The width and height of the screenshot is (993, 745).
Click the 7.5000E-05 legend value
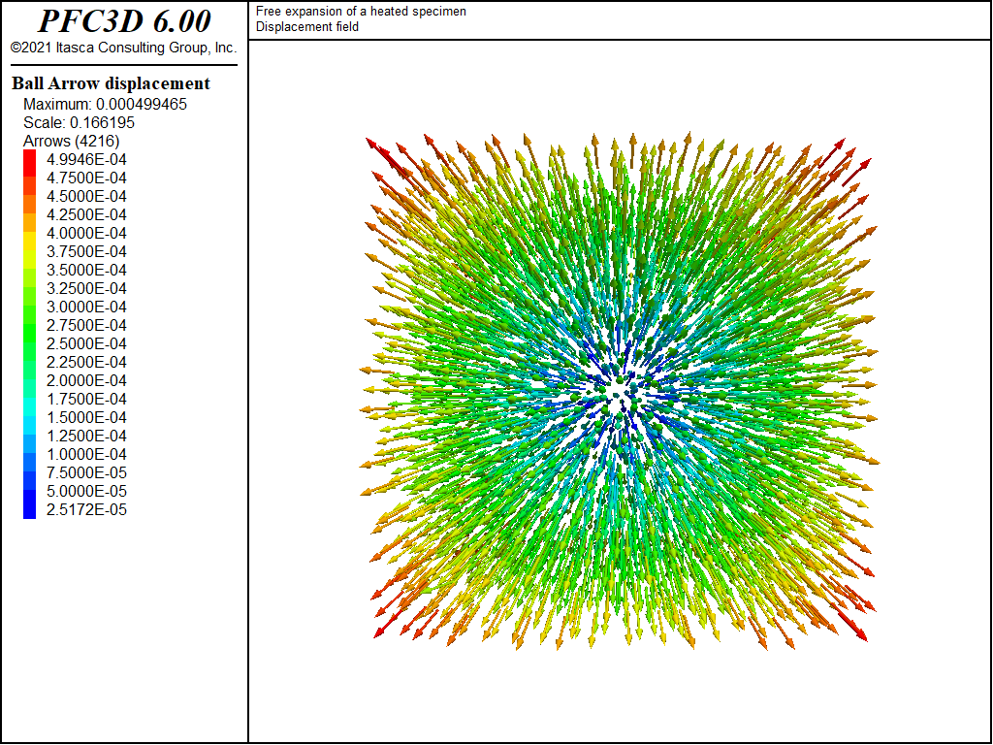click(86, 472)
